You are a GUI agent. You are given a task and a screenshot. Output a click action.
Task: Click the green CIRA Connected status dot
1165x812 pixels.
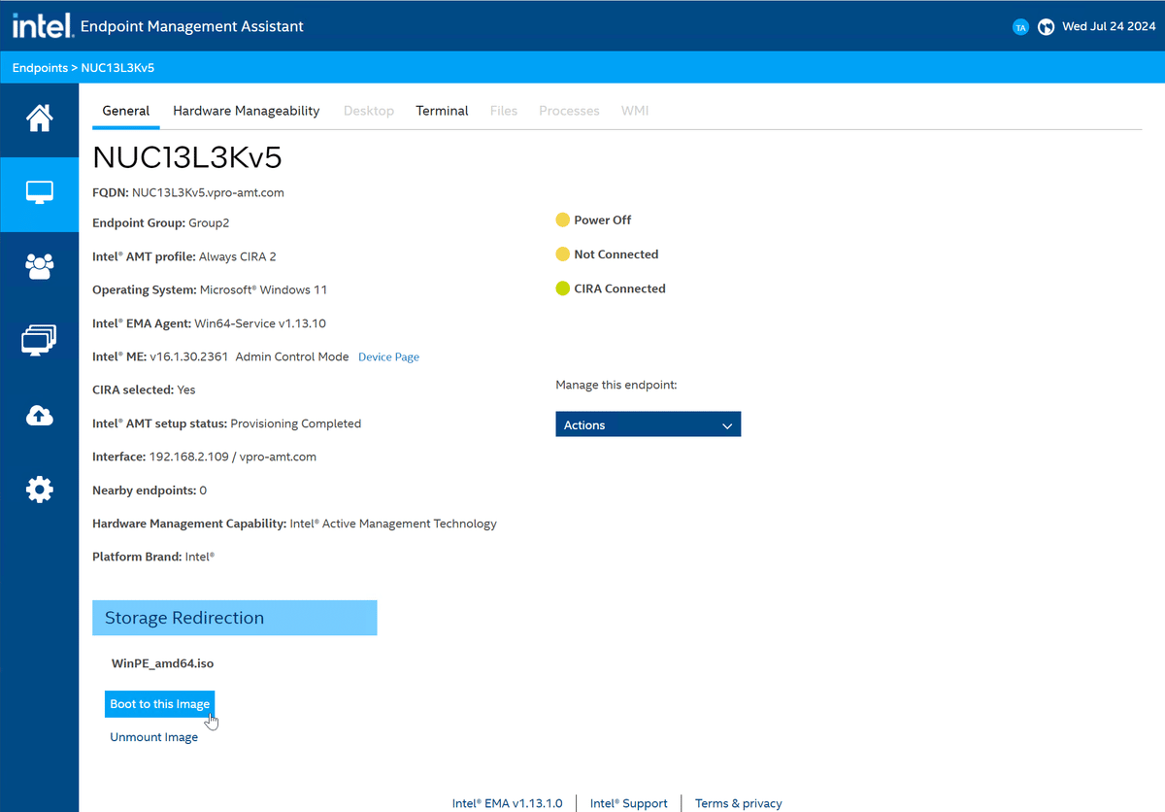(562, 288)
